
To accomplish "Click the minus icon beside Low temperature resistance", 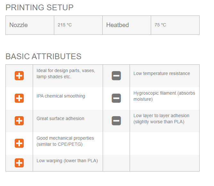I will [x=116, y=76].
